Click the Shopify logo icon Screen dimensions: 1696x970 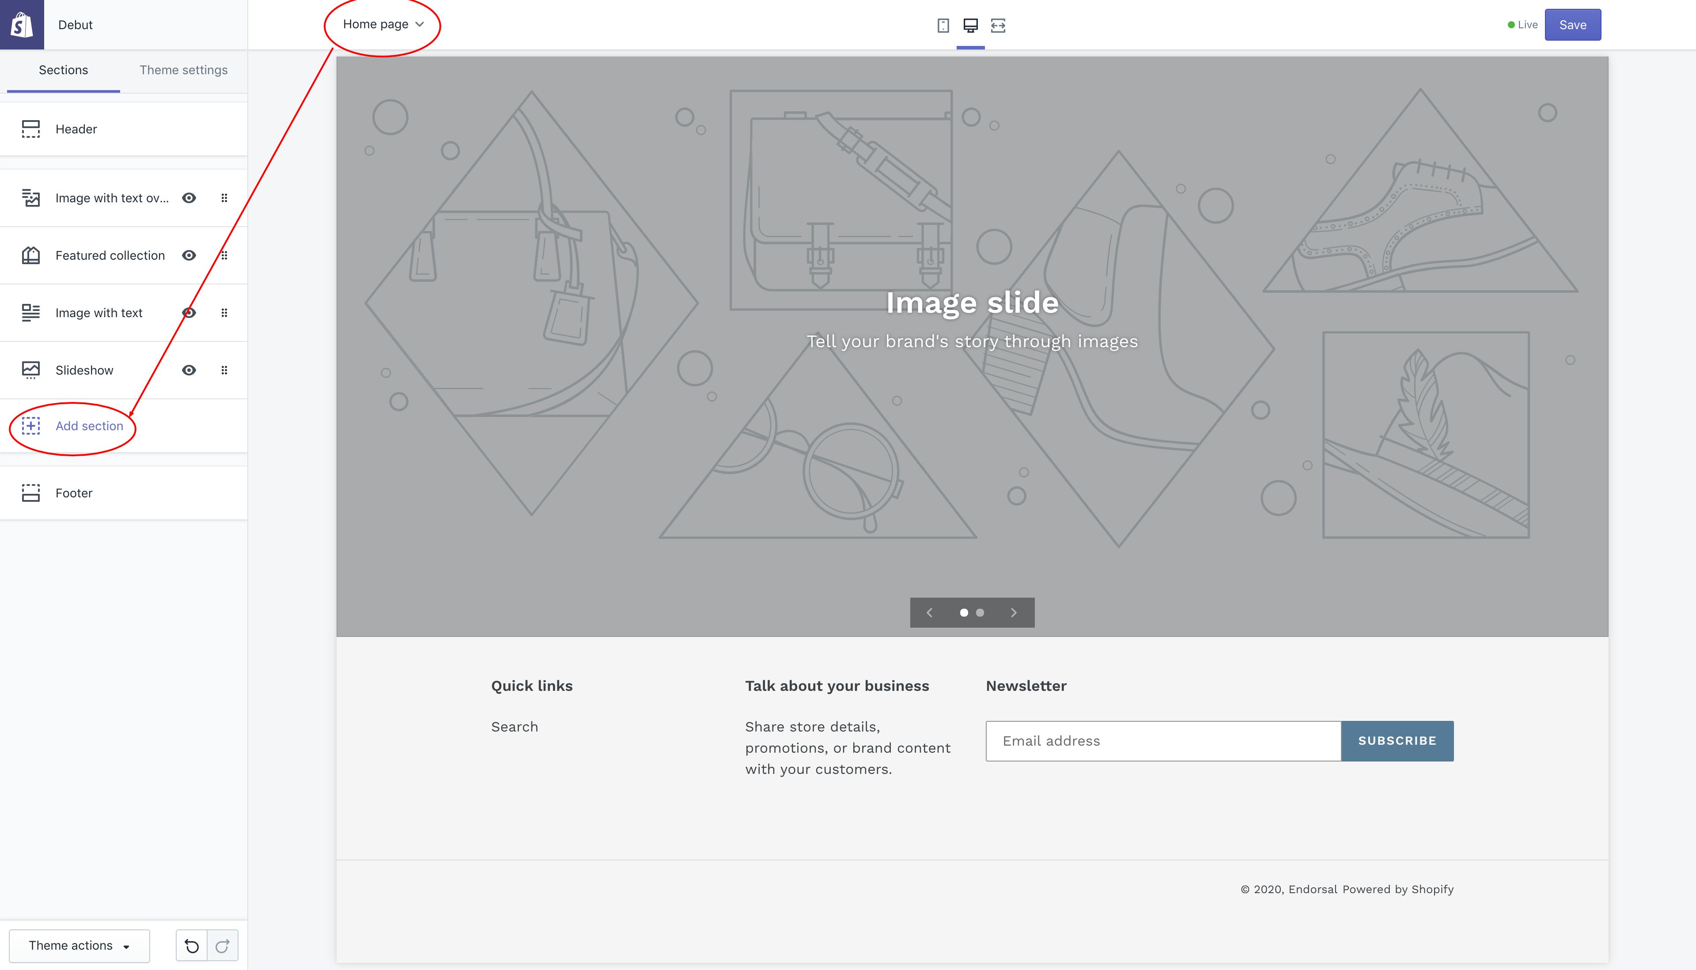[22, 25]
